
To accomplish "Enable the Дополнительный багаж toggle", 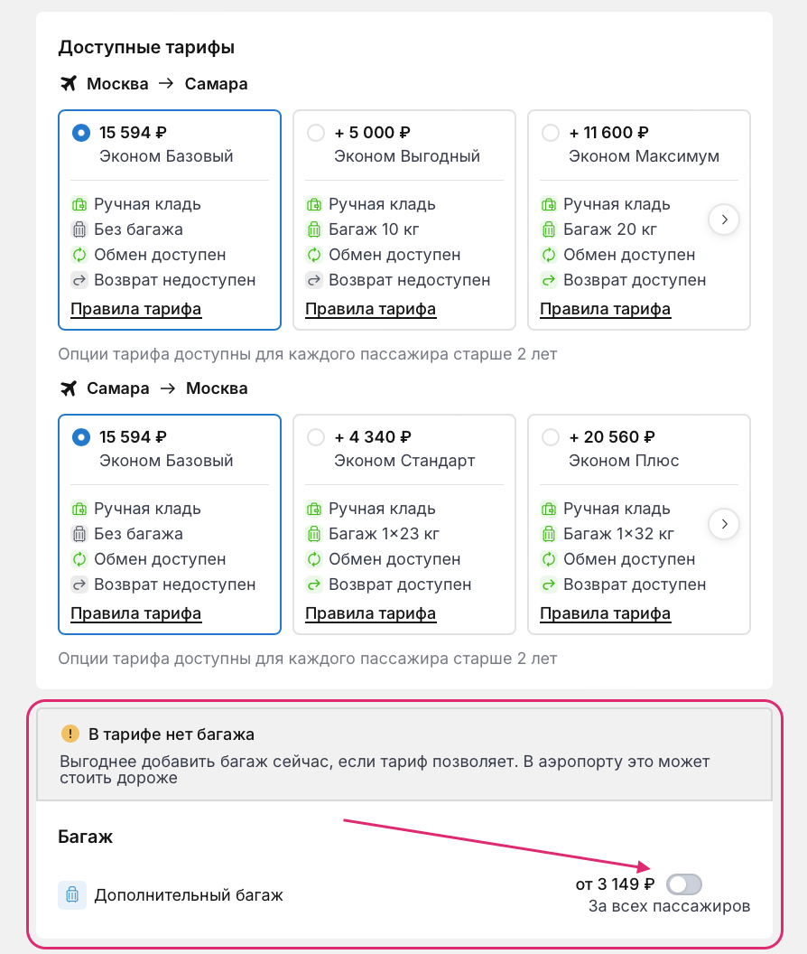I will (683, 884).
